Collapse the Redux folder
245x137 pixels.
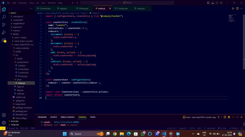pyautogui.click(x=16, y=34)
